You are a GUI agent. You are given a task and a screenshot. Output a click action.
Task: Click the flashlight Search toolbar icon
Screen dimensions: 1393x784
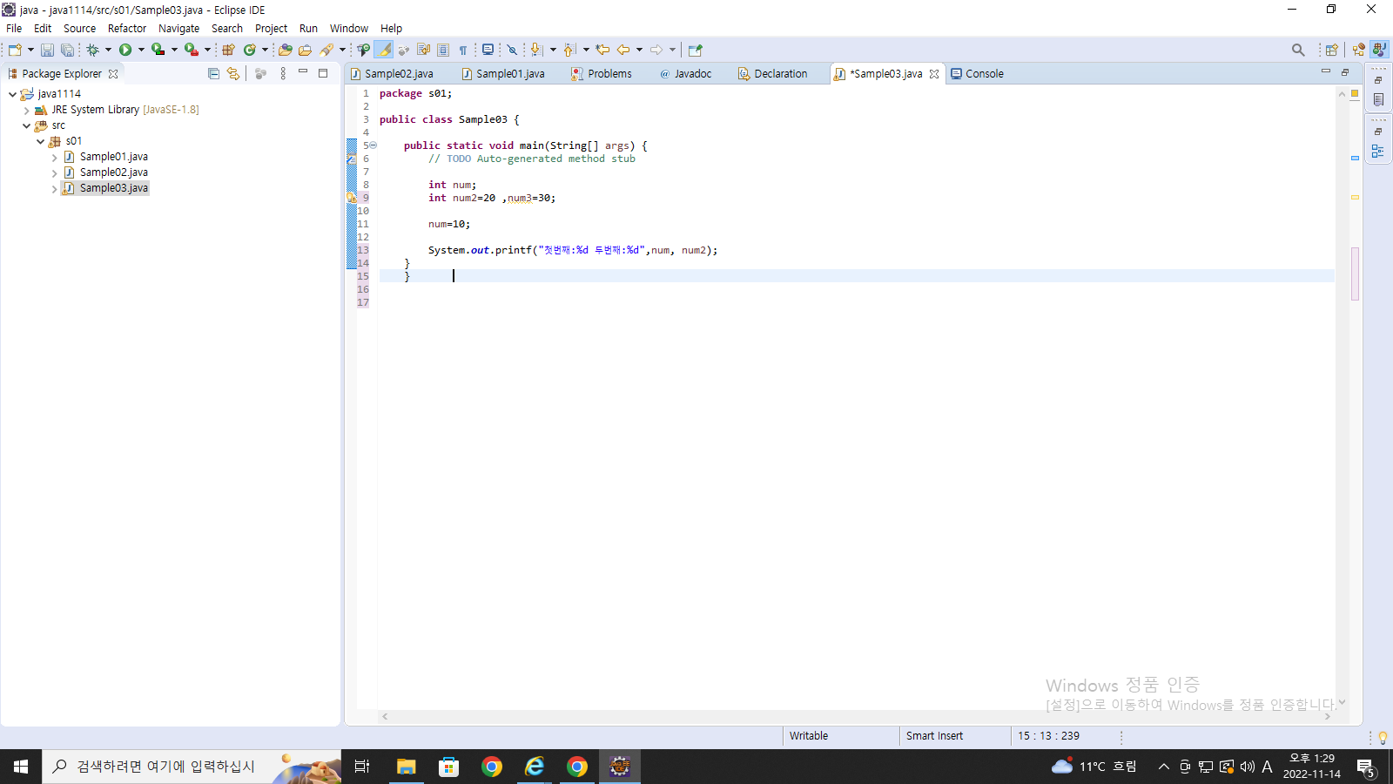(x=326, y=50)
